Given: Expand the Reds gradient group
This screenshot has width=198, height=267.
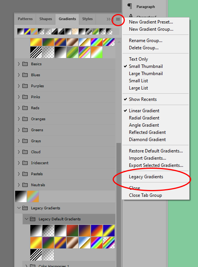Looking at the screenshot, I should 19,108.
